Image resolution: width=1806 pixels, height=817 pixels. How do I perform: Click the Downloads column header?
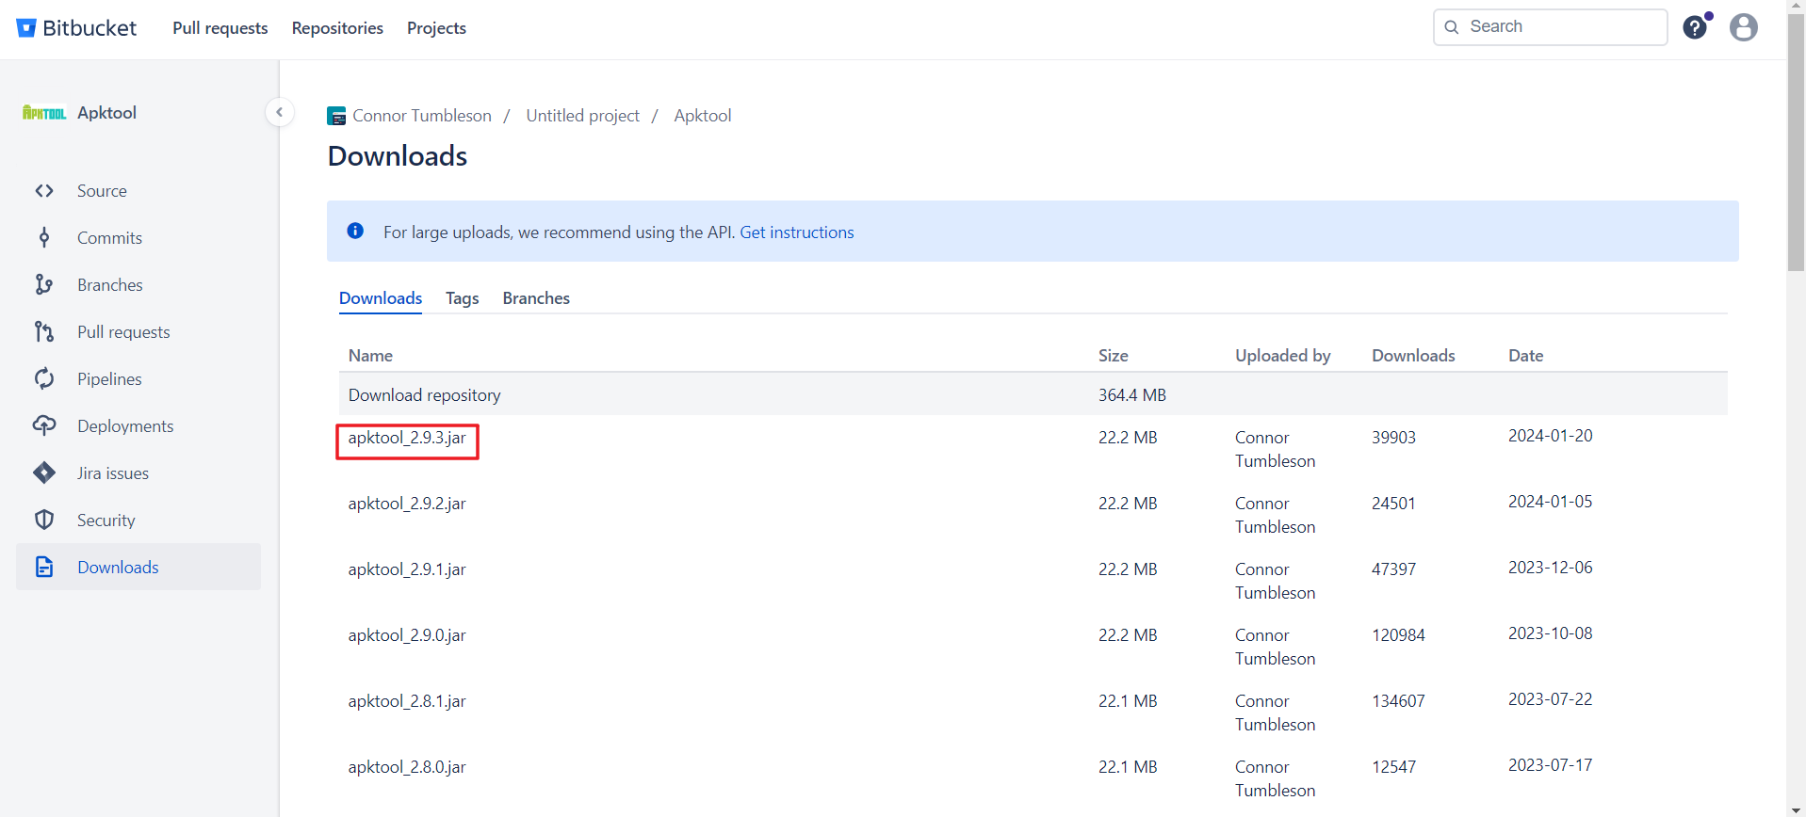pos(1413,356)
